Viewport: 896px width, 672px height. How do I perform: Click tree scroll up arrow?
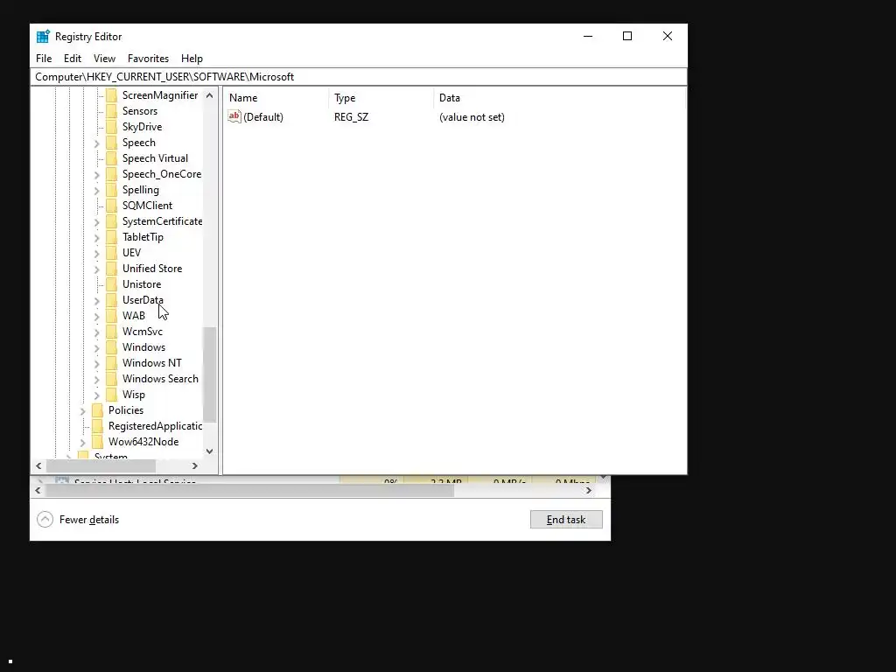(x=210, y=95)
